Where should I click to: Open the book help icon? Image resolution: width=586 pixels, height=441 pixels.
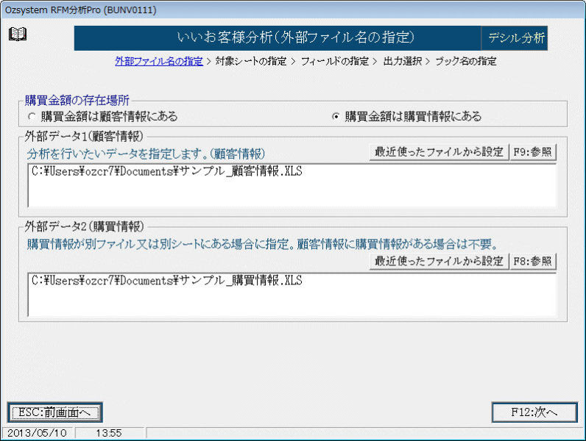18,35
